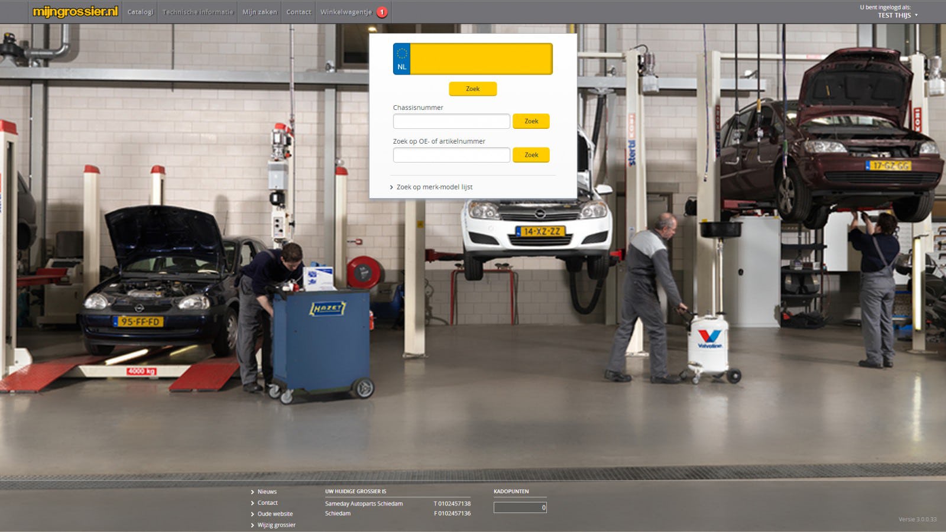
Task: Click the red cart notification badge
Action: 382,12
